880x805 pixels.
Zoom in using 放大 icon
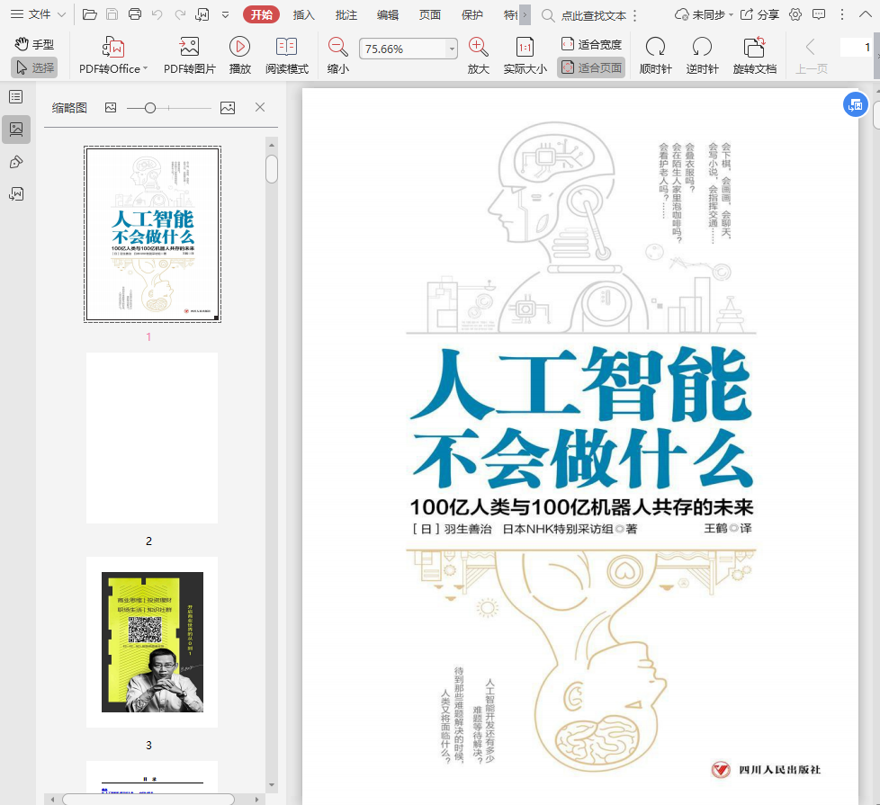(x=479, y=48)
